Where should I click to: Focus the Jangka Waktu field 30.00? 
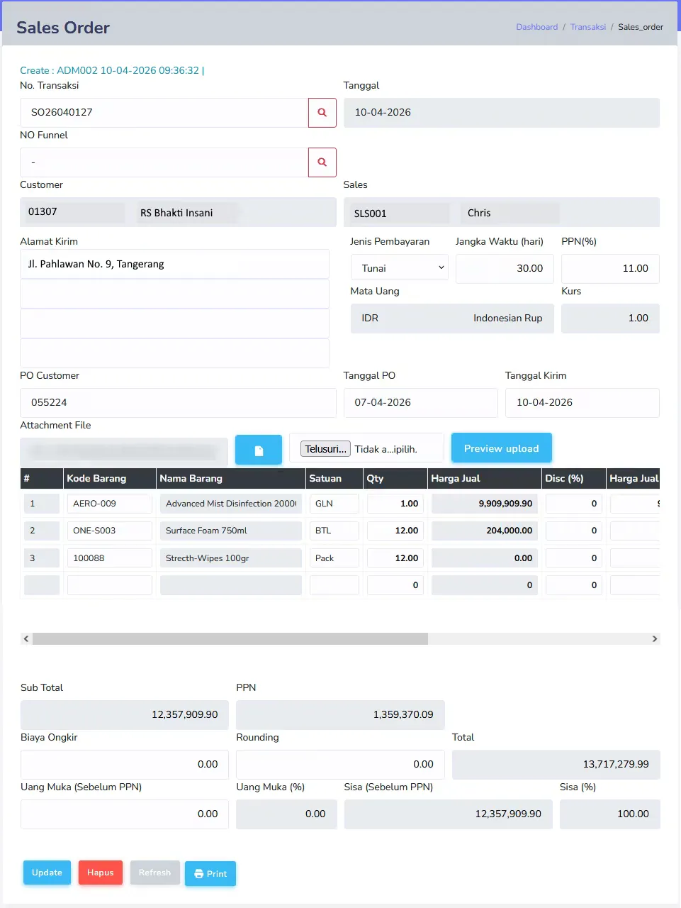505,268
